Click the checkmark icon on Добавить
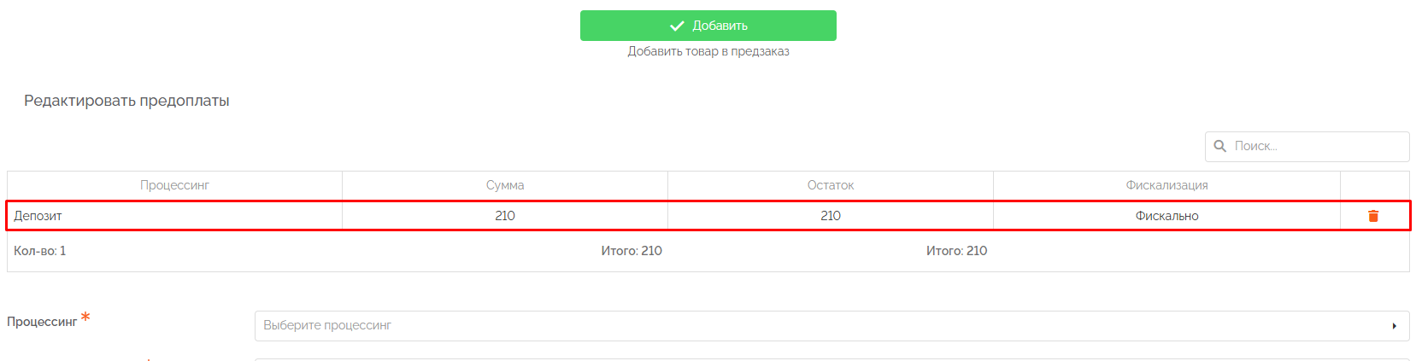Image resolution: width=1422 pixels, height=361 pixels. (x=677, y=26)
